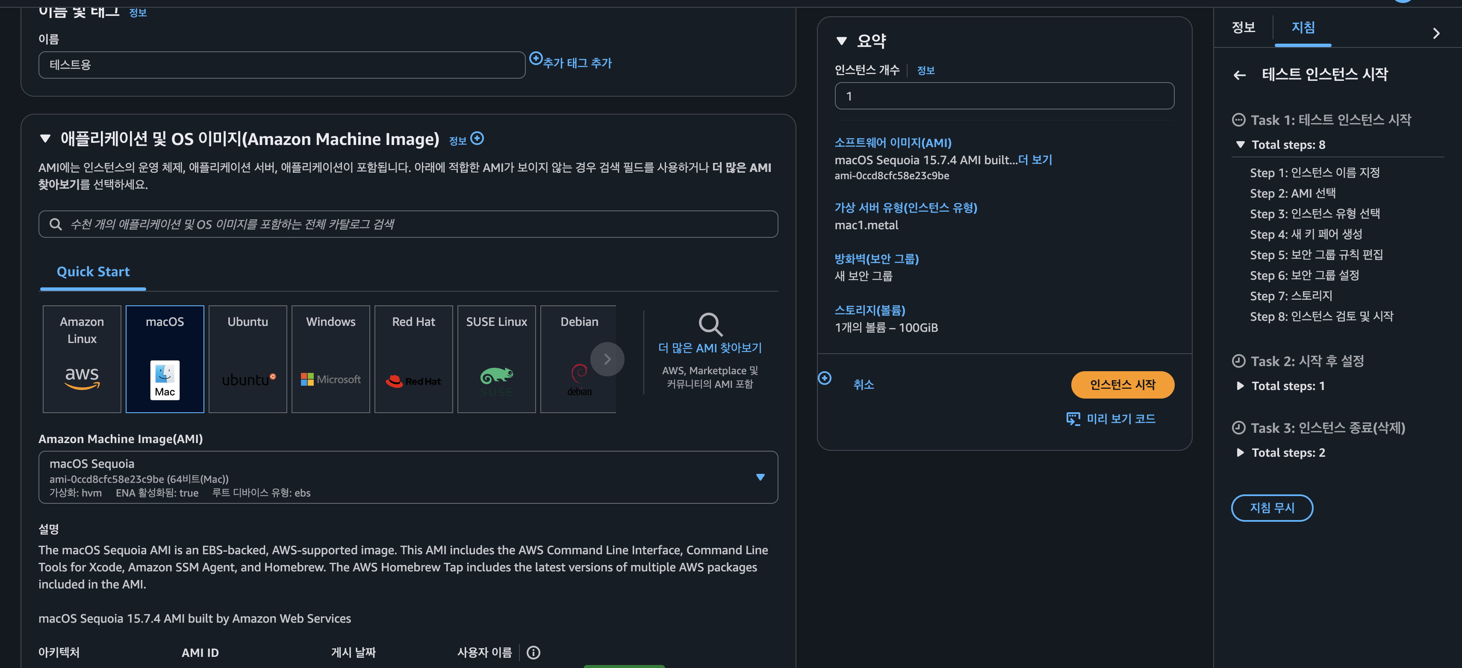1462x668 pixels.
Task: Click 정보 link beside 이름 및 태그 heading
Action: pos(137,12)
